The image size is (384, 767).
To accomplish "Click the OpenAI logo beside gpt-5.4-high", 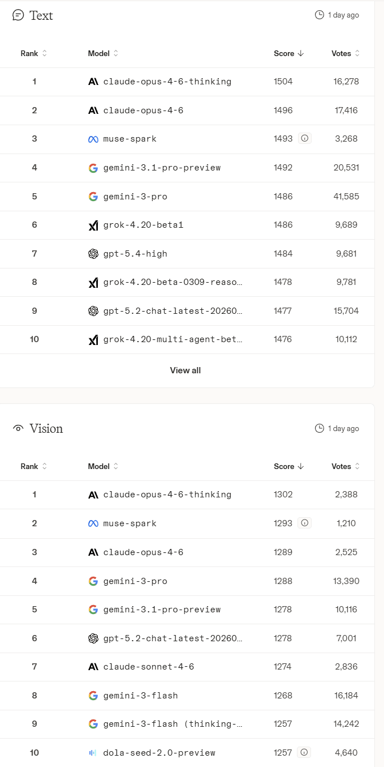I will coord(93,254).
